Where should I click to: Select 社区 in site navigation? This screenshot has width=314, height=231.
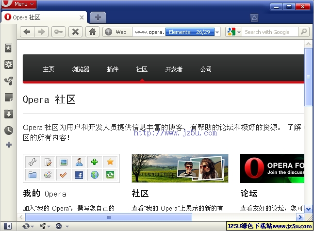pos(142,69)
